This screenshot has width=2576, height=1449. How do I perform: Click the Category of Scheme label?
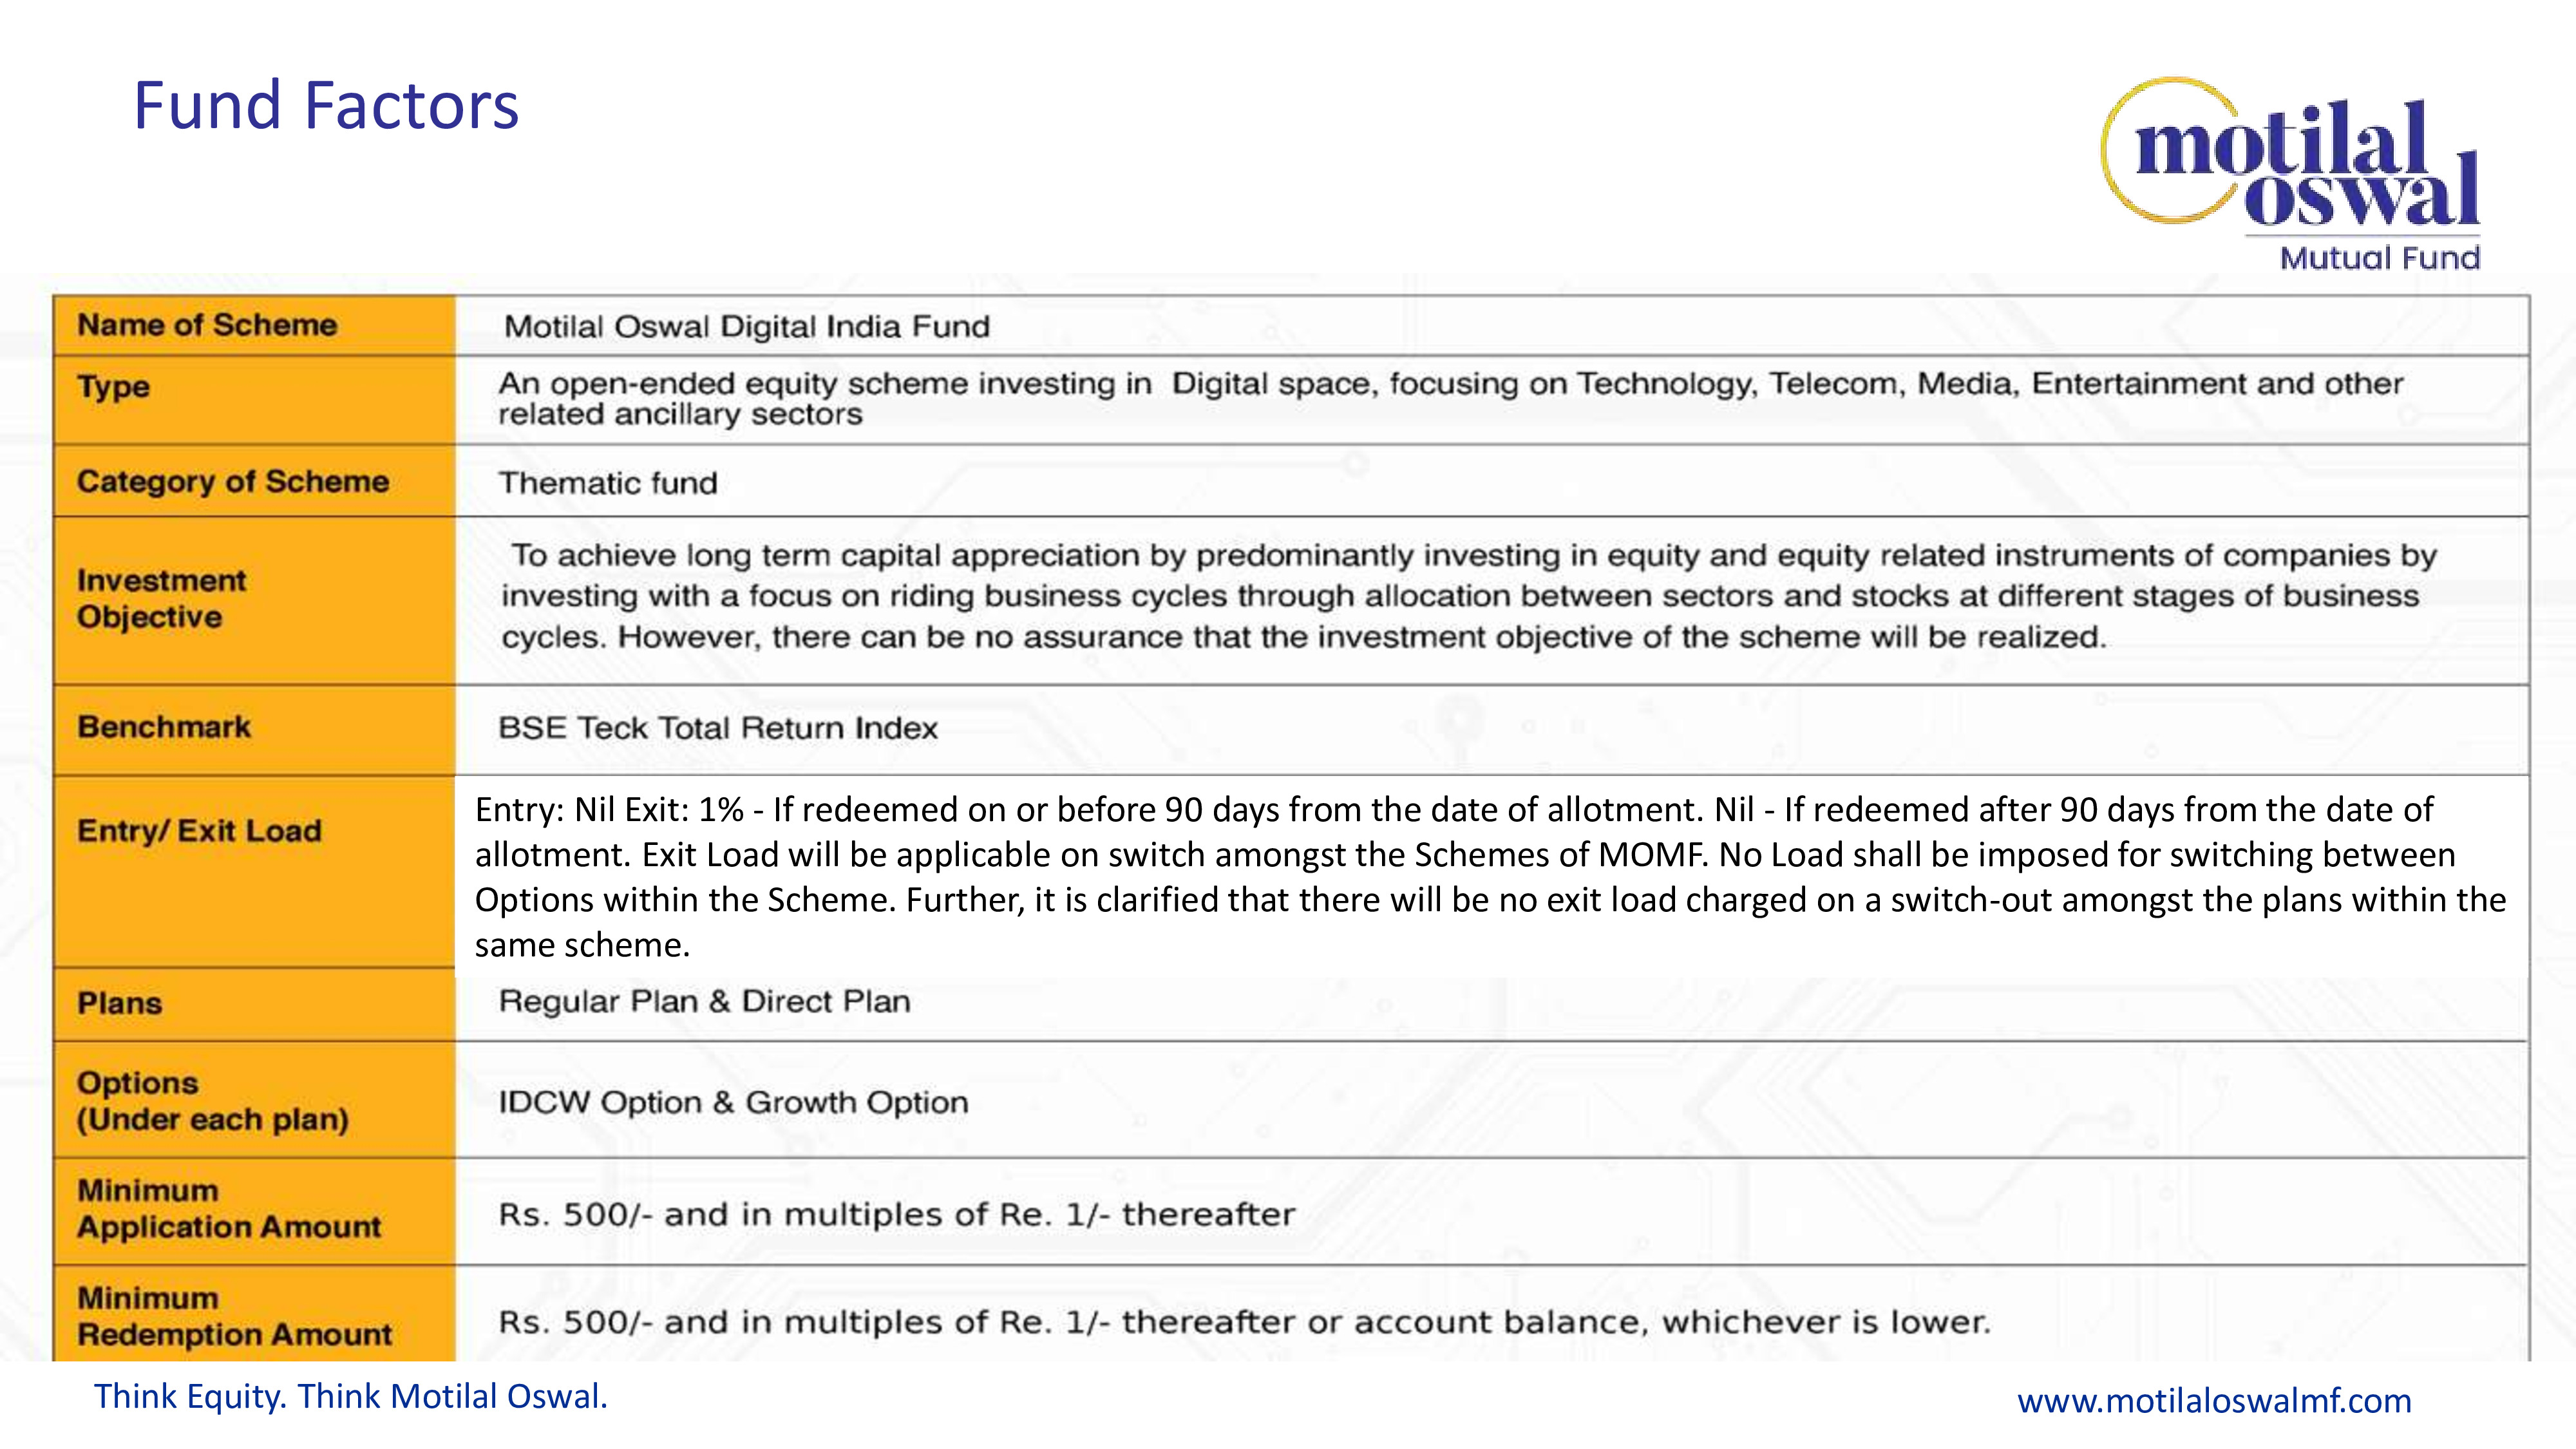click(x=233, y=482)
